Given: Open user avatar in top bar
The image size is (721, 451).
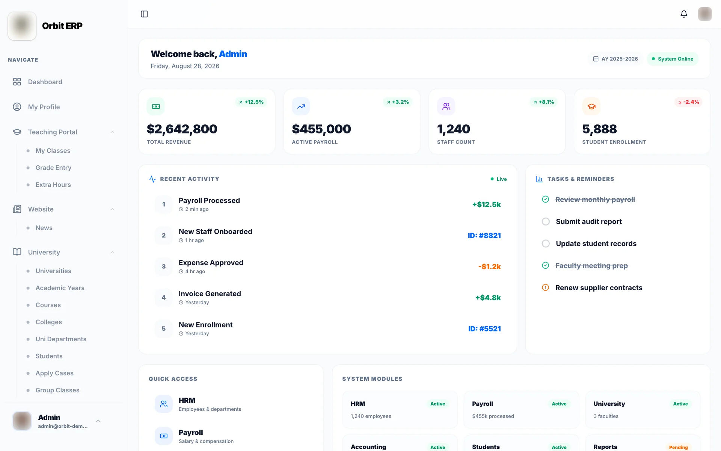Looking at the screenshot, I should click(705, 14).
